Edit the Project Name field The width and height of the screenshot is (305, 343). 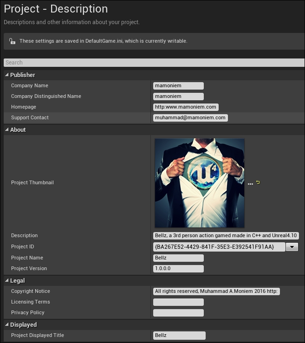coord(178,258)
